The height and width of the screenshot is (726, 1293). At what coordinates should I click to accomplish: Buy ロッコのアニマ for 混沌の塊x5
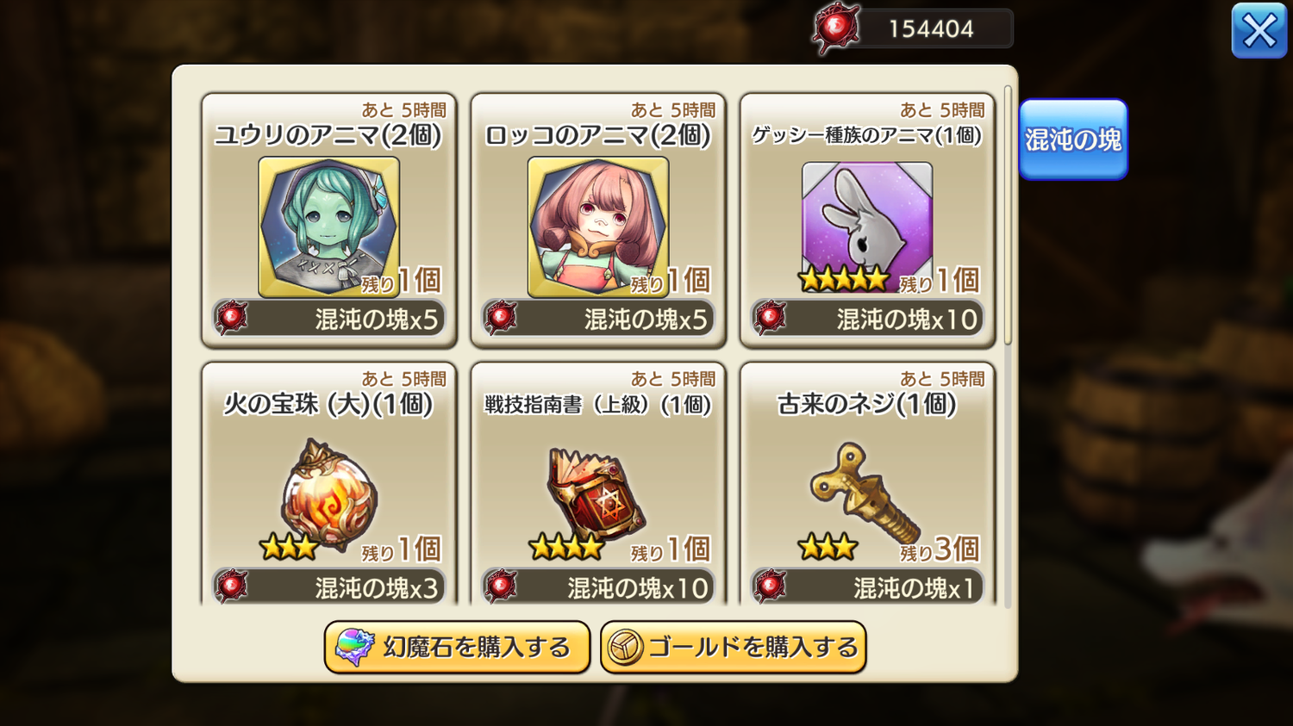click(x=597, y=319)
